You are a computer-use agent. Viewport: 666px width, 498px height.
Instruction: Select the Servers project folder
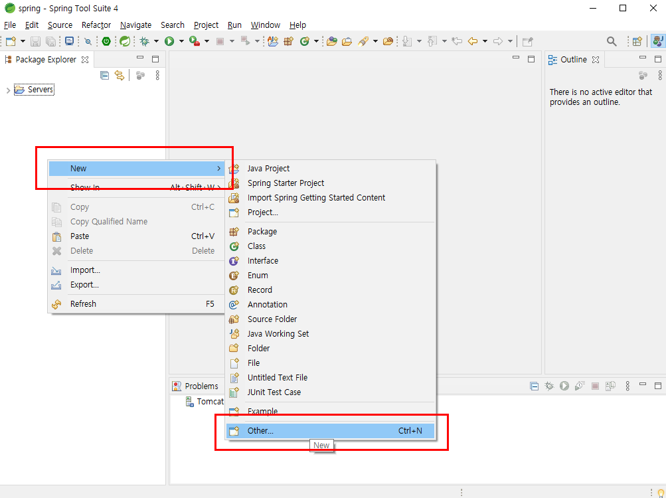pyautogui.click(x=35, y=90)
